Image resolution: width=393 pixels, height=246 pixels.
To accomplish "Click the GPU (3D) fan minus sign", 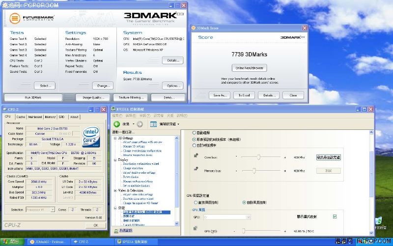I will [x=234, y=231].
